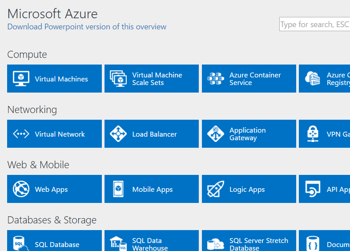This screenshot has width=350, height=251.
Task: Click the Compute section heading
Action: point(27,55)
